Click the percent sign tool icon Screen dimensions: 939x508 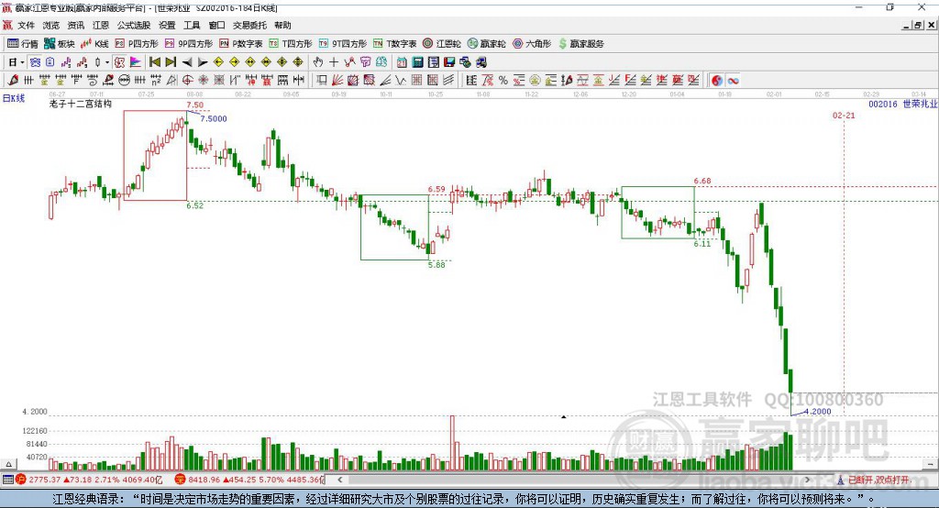coord(503,81)
